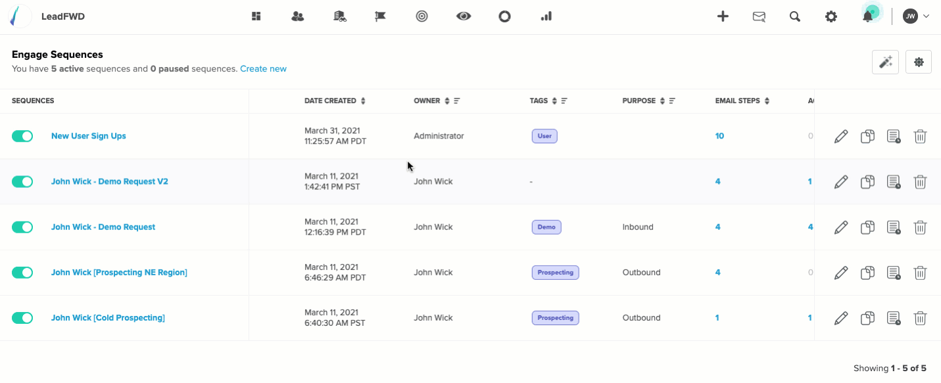Image resolution: width=941 pixels, height=383 pixels.
Task: Click email steps count 10
Action: point(719,136)
